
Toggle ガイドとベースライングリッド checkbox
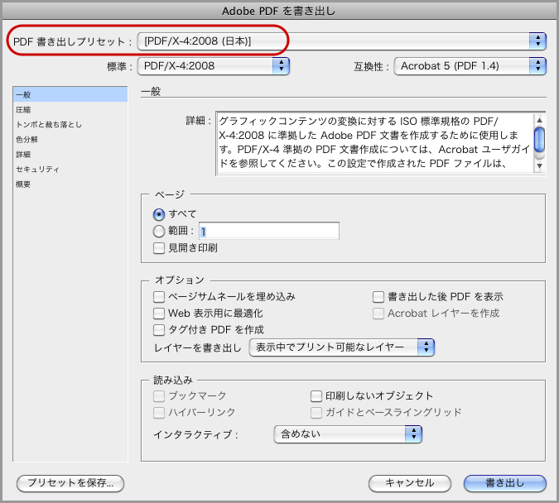point(316,413)
